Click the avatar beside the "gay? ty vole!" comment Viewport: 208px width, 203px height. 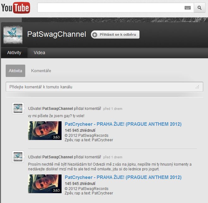[x=18, y=108]
